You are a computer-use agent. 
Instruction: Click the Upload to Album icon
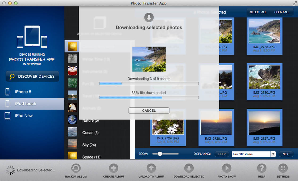pyautogui.click(x=151, y=168)
